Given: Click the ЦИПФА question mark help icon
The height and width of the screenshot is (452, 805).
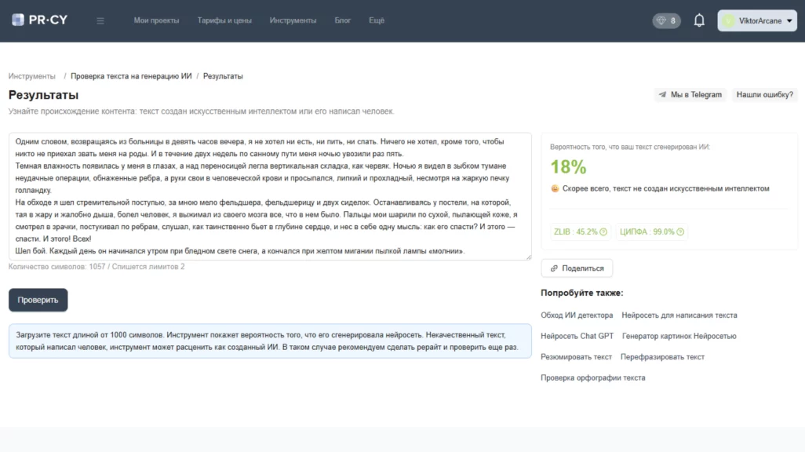Looking at the screenshot, I should 680,232.
